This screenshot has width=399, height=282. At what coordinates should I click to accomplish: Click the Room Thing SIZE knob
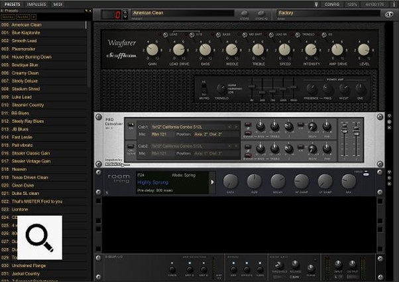click(254, 181)
